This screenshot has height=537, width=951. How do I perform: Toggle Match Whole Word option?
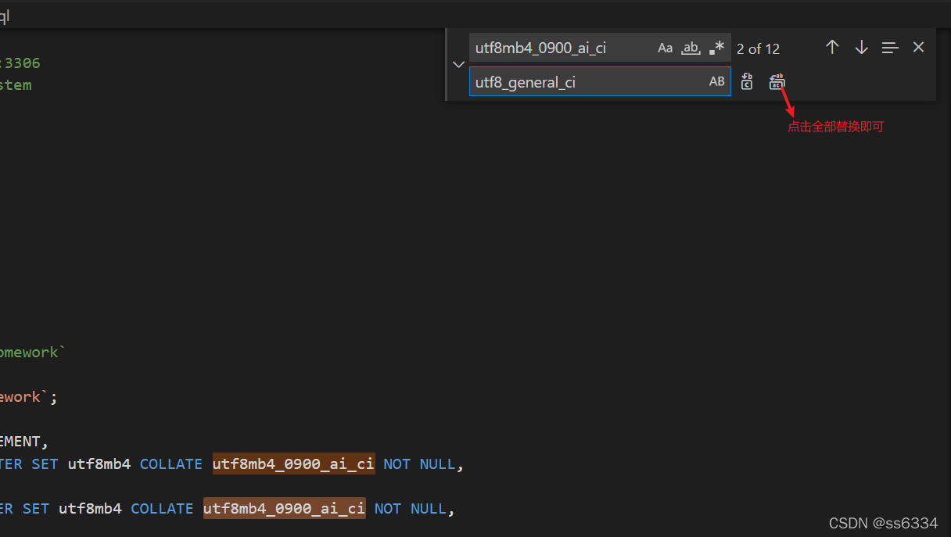[691, 48]
